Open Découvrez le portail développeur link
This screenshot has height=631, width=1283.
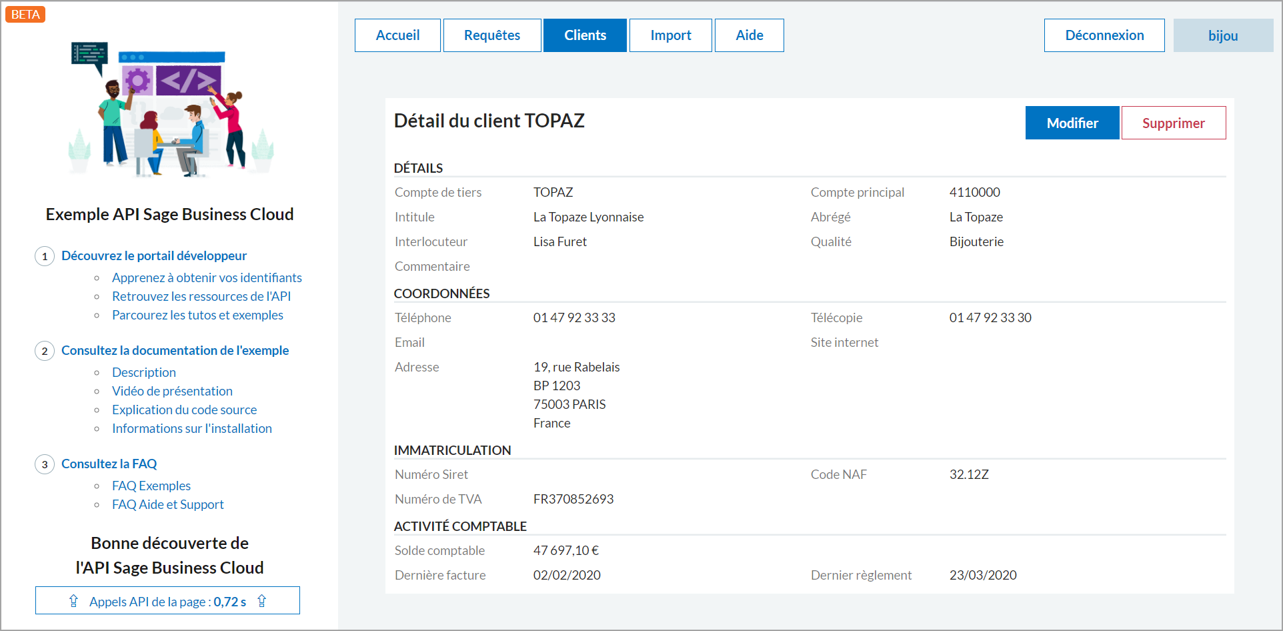click(154, 255)
